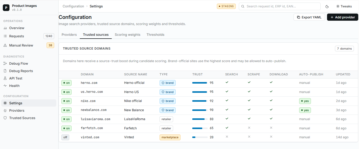Toggle the on switch for nike.com

(66, 101)
